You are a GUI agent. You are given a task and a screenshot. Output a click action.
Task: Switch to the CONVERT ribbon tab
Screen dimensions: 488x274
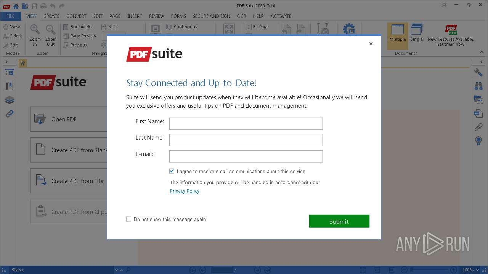pyautogui.click(x=76, y=16)
